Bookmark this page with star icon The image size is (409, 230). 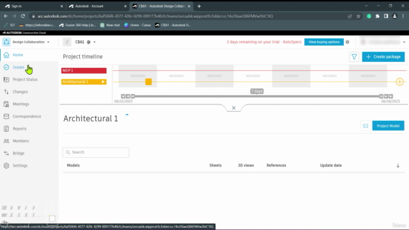(359, 16)
